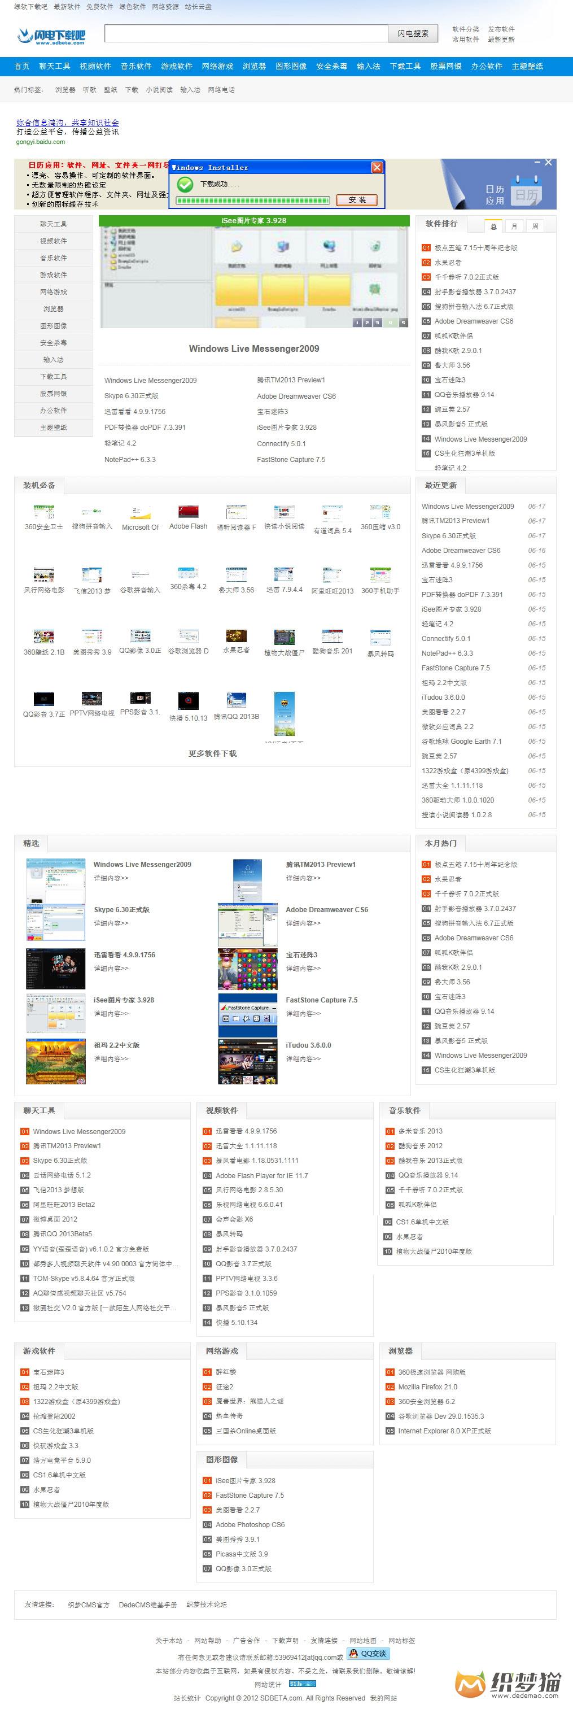The width and height of the screenshot is (573, 1709).
Task: Open Adobe Photoshop CS6 in 图形图像 list
Action: [x=250, y=1524]
